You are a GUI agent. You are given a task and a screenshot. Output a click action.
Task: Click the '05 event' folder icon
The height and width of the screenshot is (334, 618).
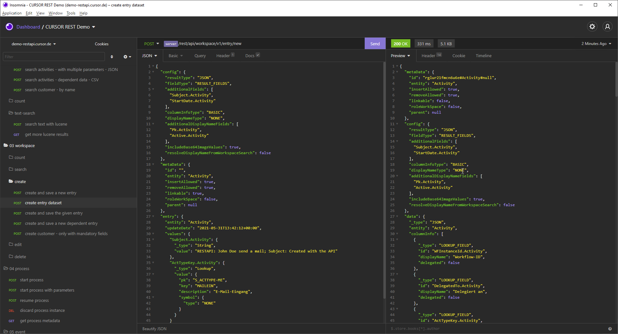point(6,331)
